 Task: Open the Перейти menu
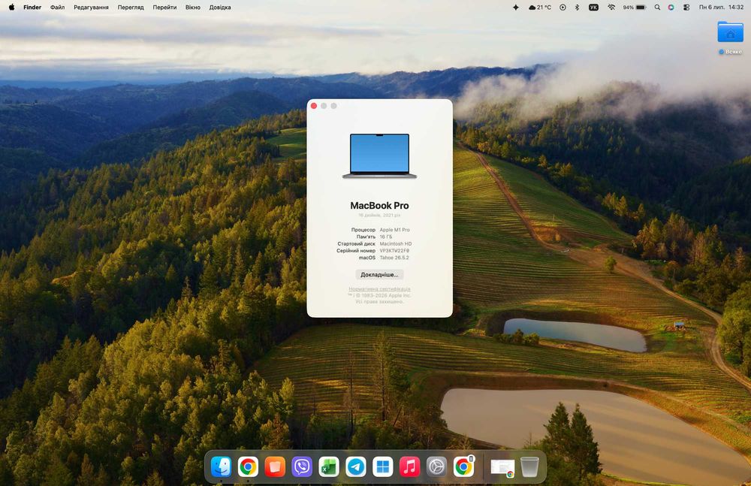[164, 8]
